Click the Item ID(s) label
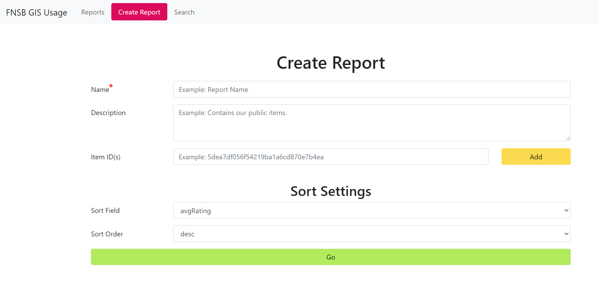This screenshot has height=283, width=598. [x=106, y=157]
